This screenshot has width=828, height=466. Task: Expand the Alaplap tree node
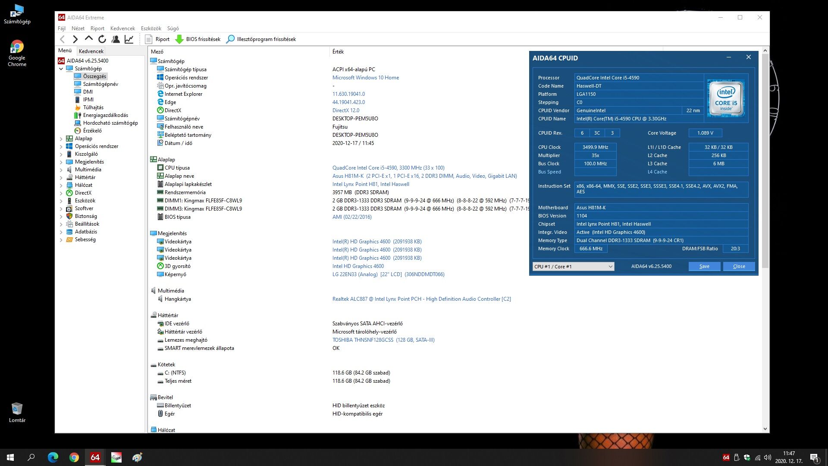click(x=61, y=139)
